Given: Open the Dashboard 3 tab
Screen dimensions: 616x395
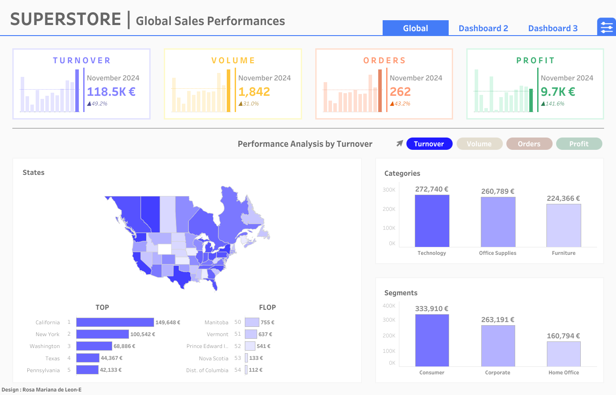Looking at the screenshot, I should [x=552, y=28].
